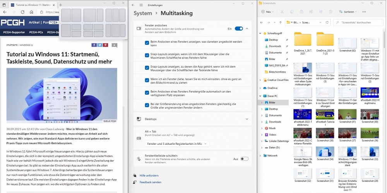Image resolution: width=387 pixels, height=193 pixels.
Task: Click the Explorer search field
Action: pos(358,22)
